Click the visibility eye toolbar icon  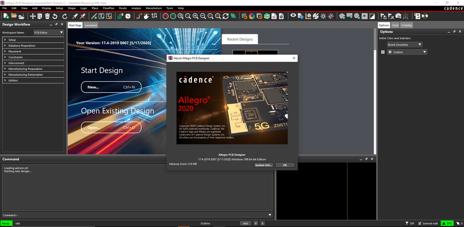(x=293, y=16)
